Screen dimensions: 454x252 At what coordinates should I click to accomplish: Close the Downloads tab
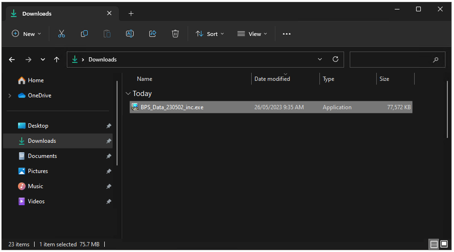(109, 13)
